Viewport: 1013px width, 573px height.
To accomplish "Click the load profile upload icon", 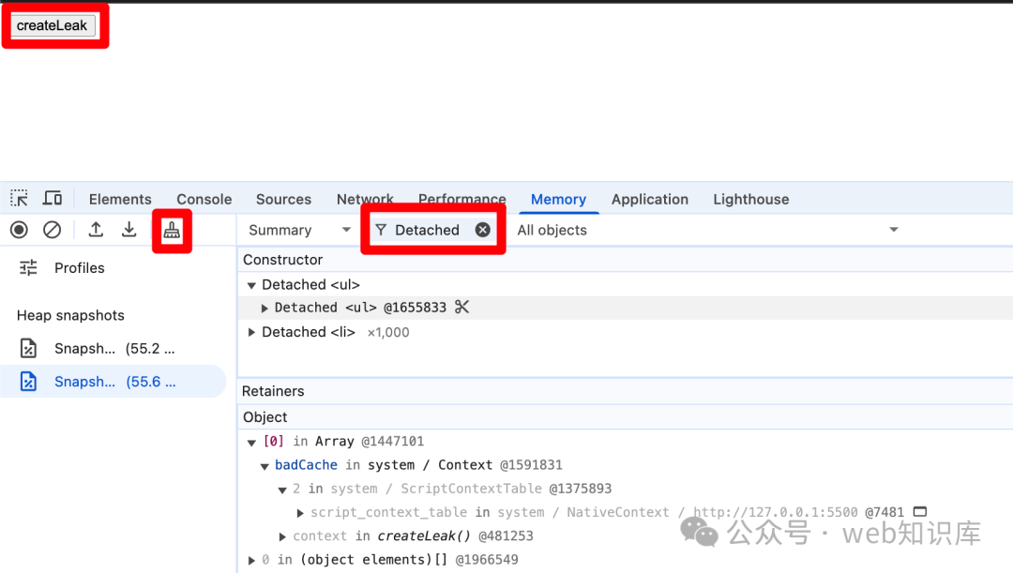I will (96, 230).
